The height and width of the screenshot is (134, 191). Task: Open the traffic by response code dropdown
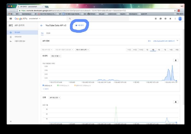coord(56,56)
